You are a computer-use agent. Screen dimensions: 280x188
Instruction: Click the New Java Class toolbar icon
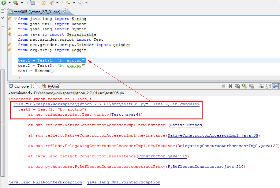click(32, 3)
